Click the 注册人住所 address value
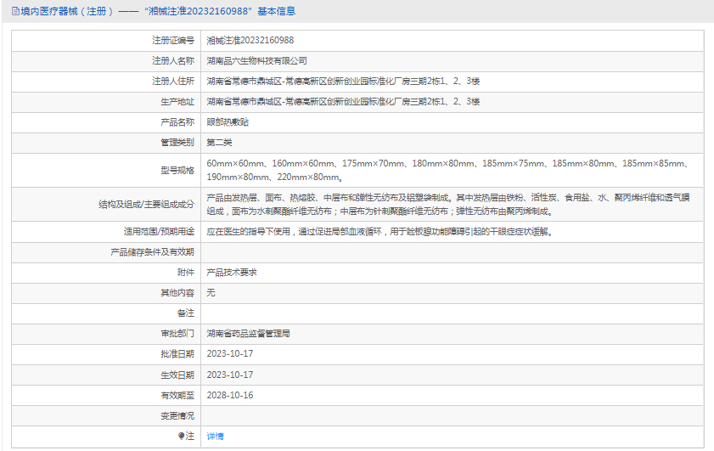Screen dimensions: 714x451 click(x=343, y=81)
